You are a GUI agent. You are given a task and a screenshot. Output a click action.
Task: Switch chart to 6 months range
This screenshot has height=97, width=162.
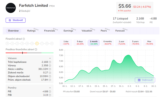(107, 43)
